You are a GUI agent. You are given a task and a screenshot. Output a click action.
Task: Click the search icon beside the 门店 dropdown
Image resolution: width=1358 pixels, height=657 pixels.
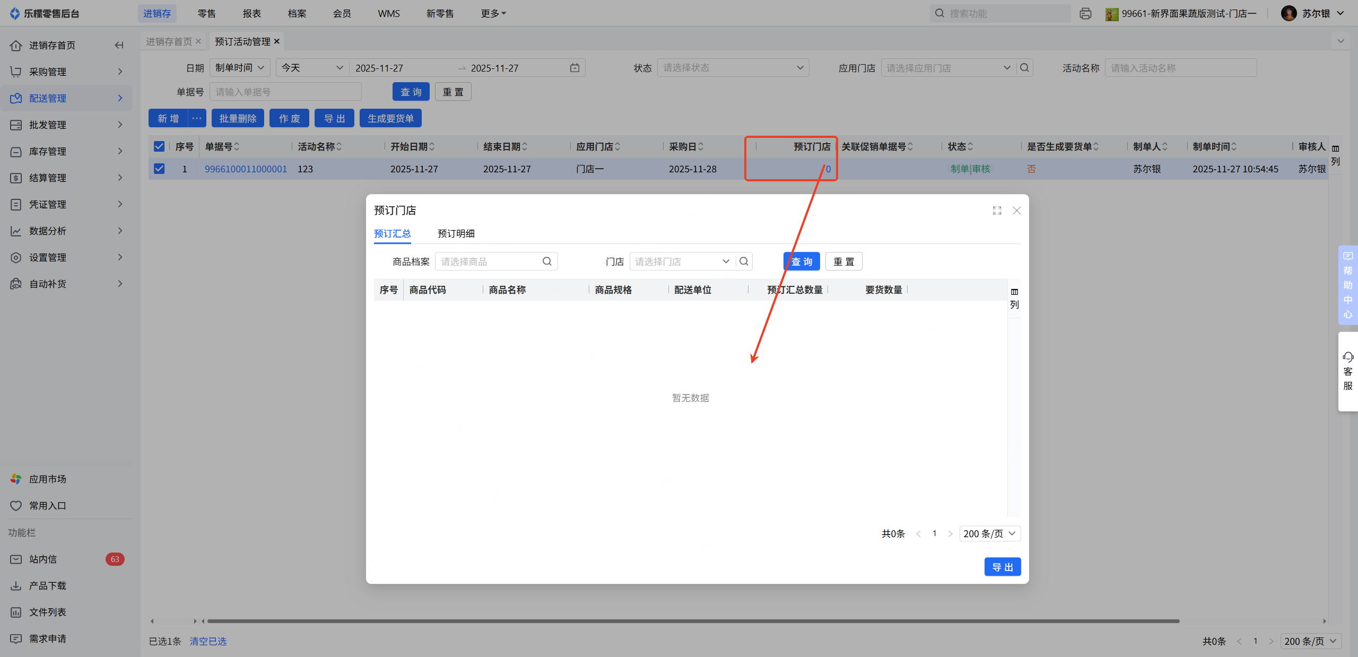(x=744, y=261)
